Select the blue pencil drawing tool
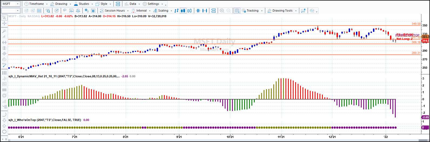The image size is (430, 142). coord(4,65)
